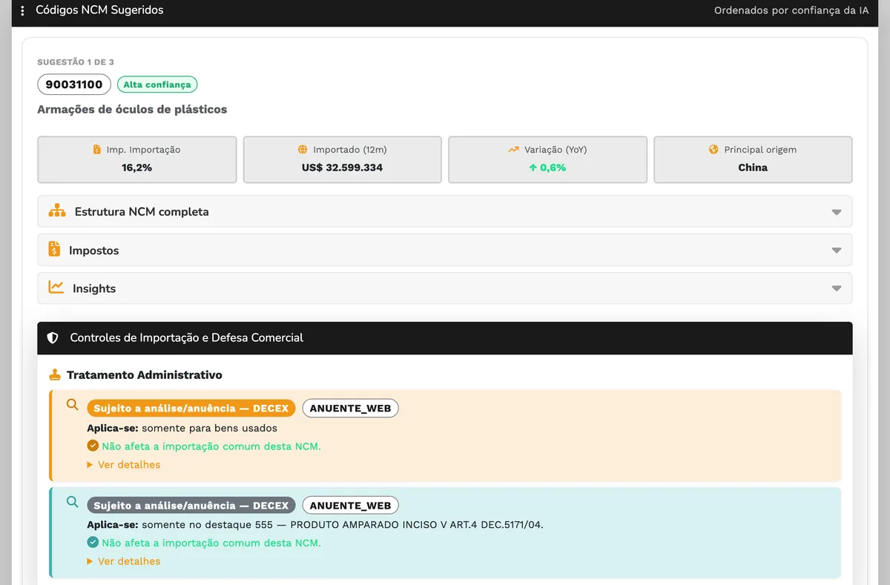Click the Imp. Importação tax icon
Screen dimensions: 890x585
click(97, 149)
